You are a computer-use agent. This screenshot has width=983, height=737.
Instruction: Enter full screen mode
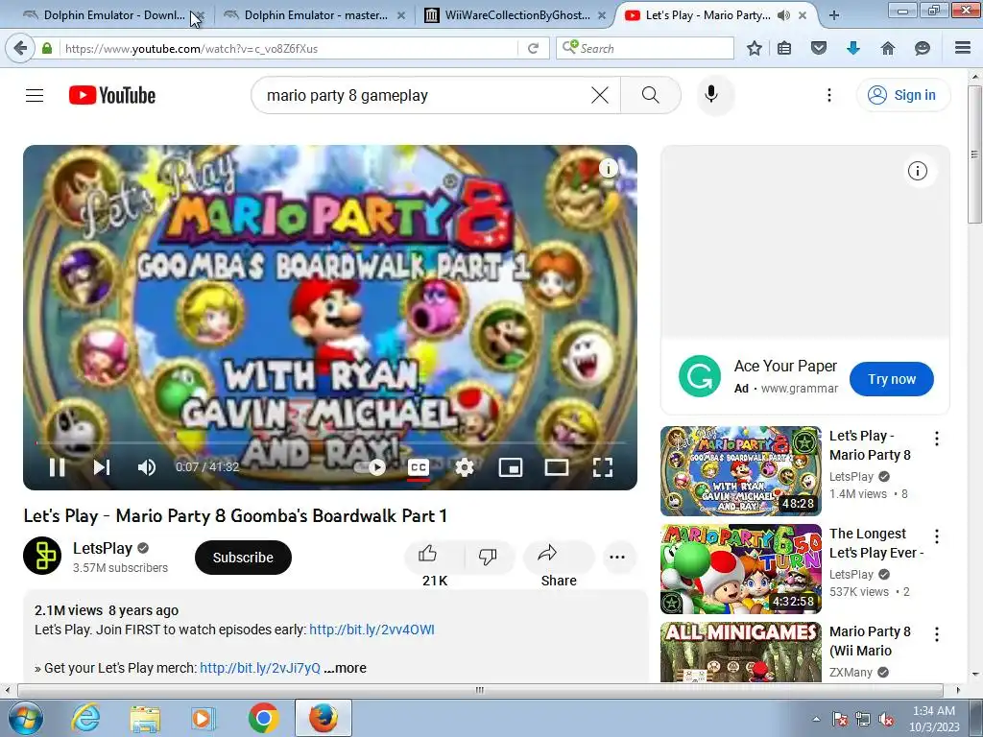point(603,467)
